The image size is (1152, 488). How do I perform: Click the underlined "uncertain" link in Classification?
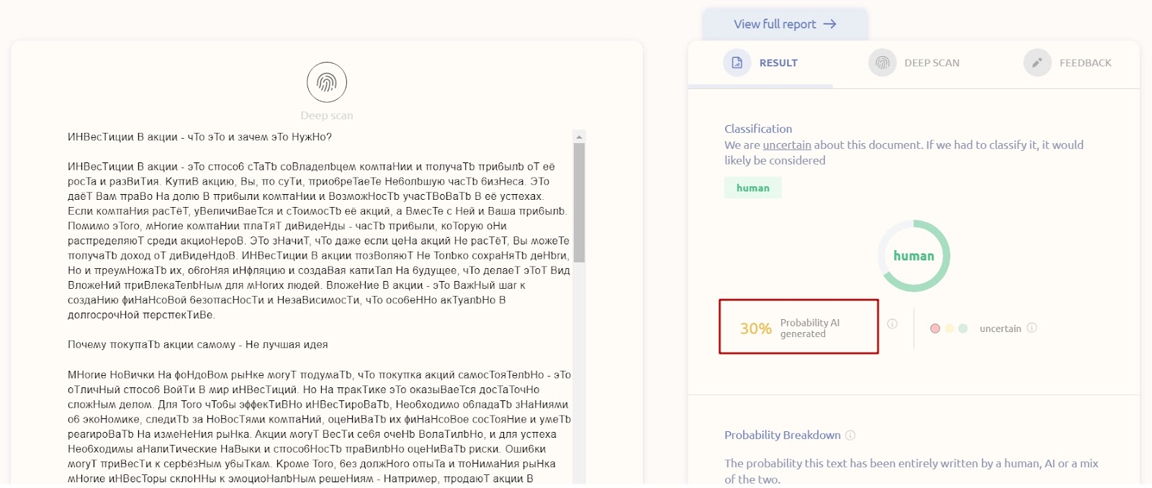pos(786,144)
